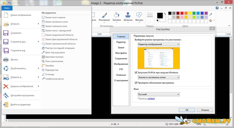Click the Открыть folder icon

click(x=6, y=24)
